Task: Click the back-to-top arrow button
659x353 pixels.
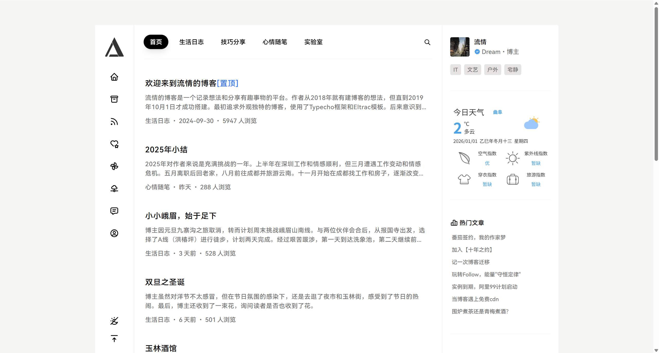Action: pyautogui.click(x=114, y=339)
